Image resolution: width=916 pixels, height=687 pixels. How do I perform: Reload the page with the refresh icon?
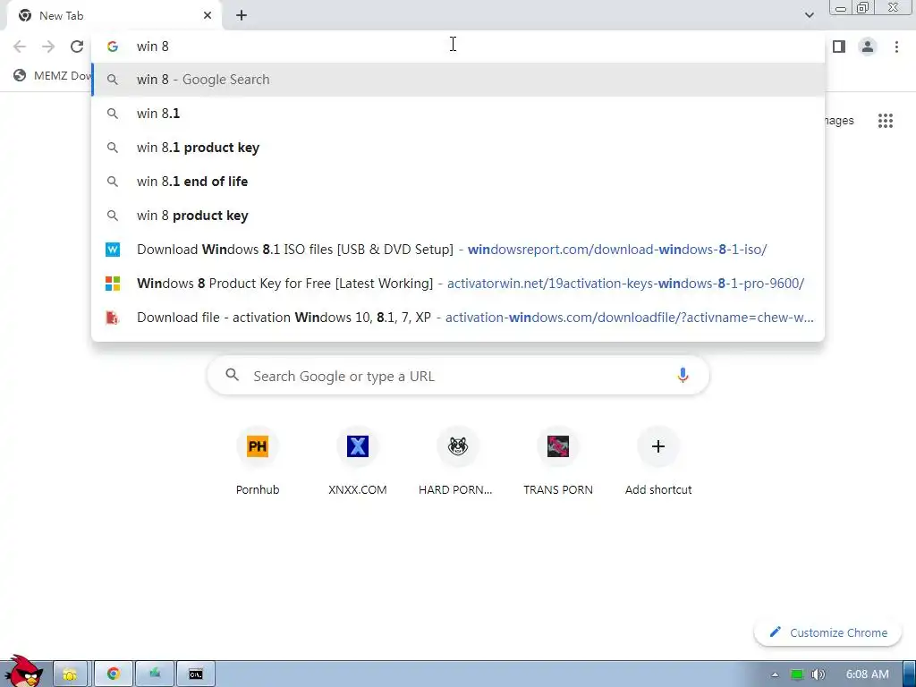tap(77, 47)
